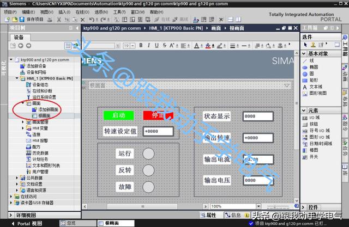Viewport: 349px width, 227px height.
Task: Collapse the 基本对象 section
Action: pos(304,53)
